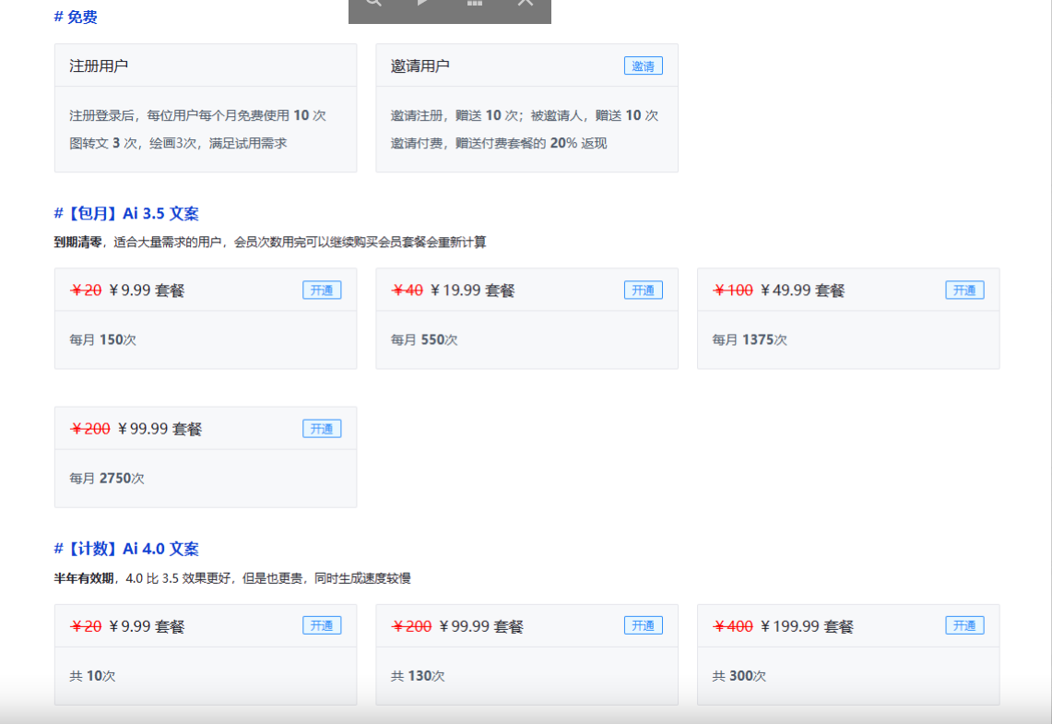The height and width of the screenshot is (724, 1052).
Task: Close the image viewer with the X icon
Action: [x=525, y=4]
